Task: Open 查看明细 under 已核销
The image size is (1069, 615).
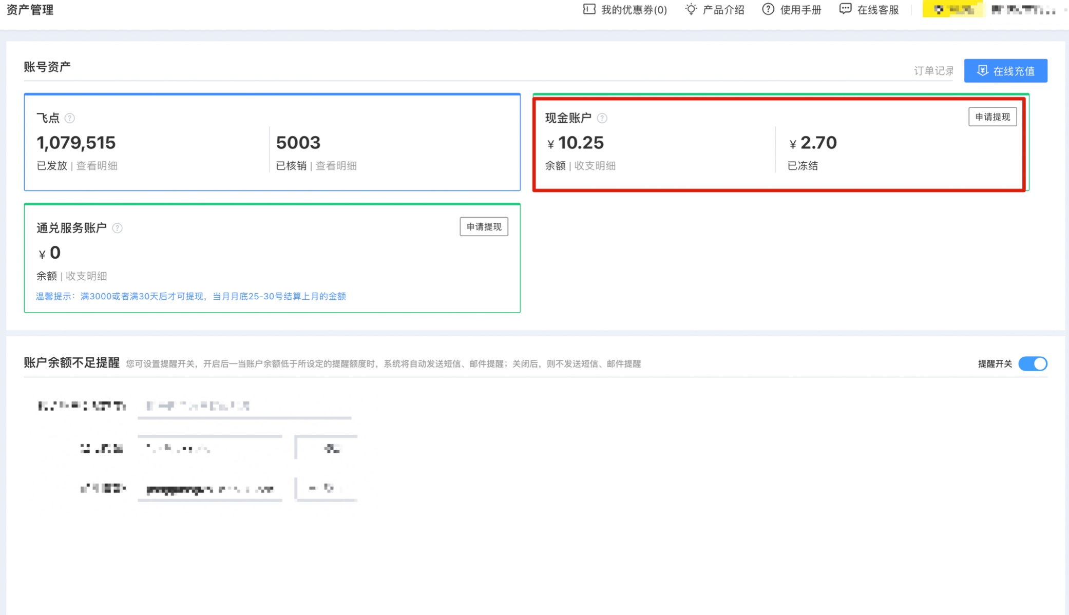Action: (336, 166)
